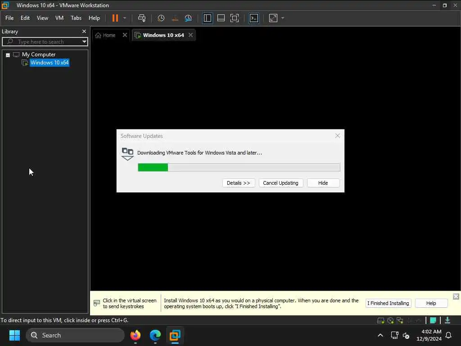461x346 pixels.
Task: Click network adapter status icon
Action: (400, 320)
